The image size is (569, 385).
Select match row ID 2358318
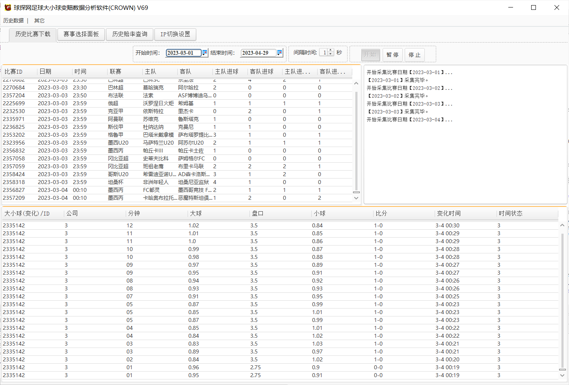(177, 182)
